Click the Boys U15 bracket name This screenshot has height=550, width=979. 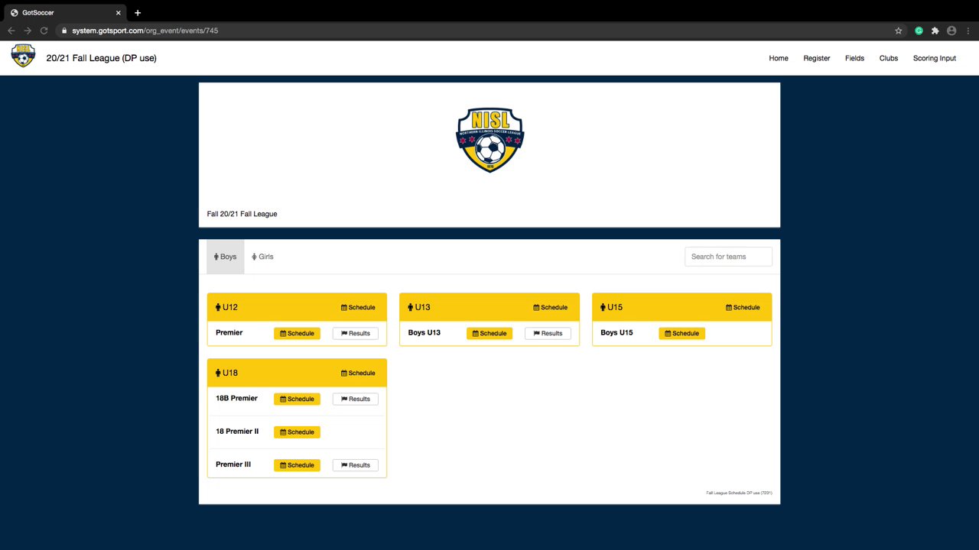point(616,332)
